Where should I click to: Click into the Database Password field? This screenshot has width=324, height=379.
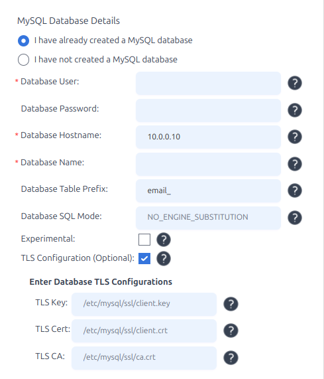[x=208, y=110]
